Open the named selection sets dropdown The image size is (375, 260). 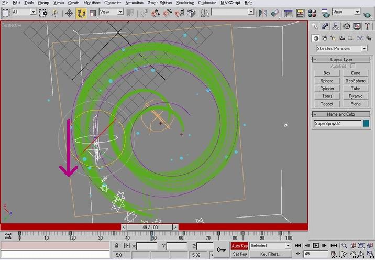233,12
